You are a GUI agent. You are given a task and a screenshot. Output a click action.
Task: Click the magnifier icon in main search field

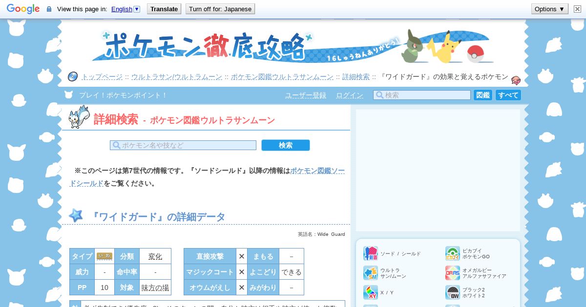116,145
